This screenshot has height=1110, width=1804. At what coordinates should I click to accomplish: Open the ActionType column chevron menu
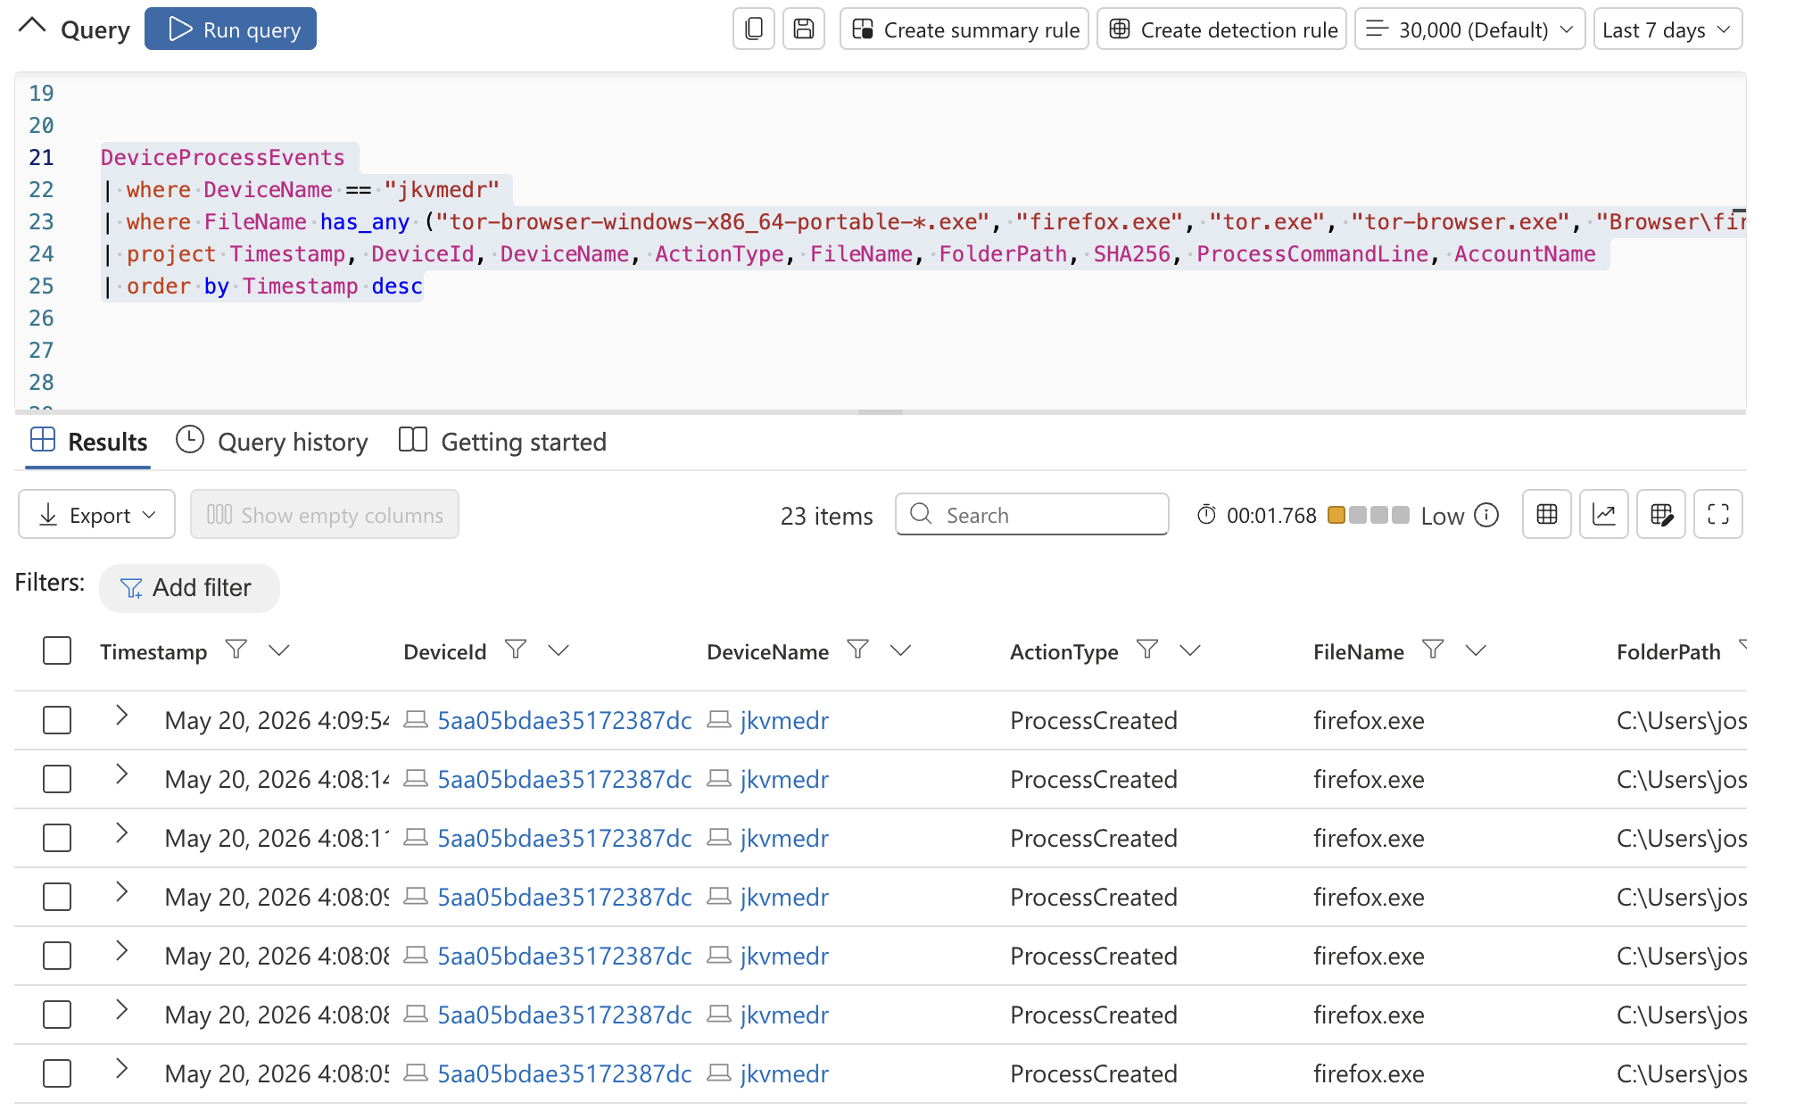click(1190, 650)
